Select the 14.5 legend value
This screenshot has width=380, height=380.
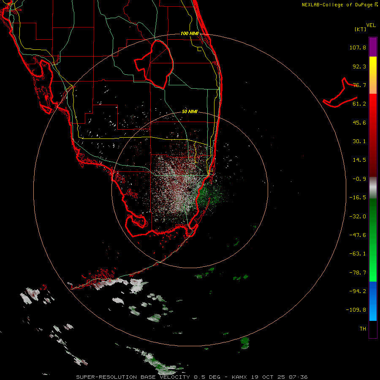(359, 160)
